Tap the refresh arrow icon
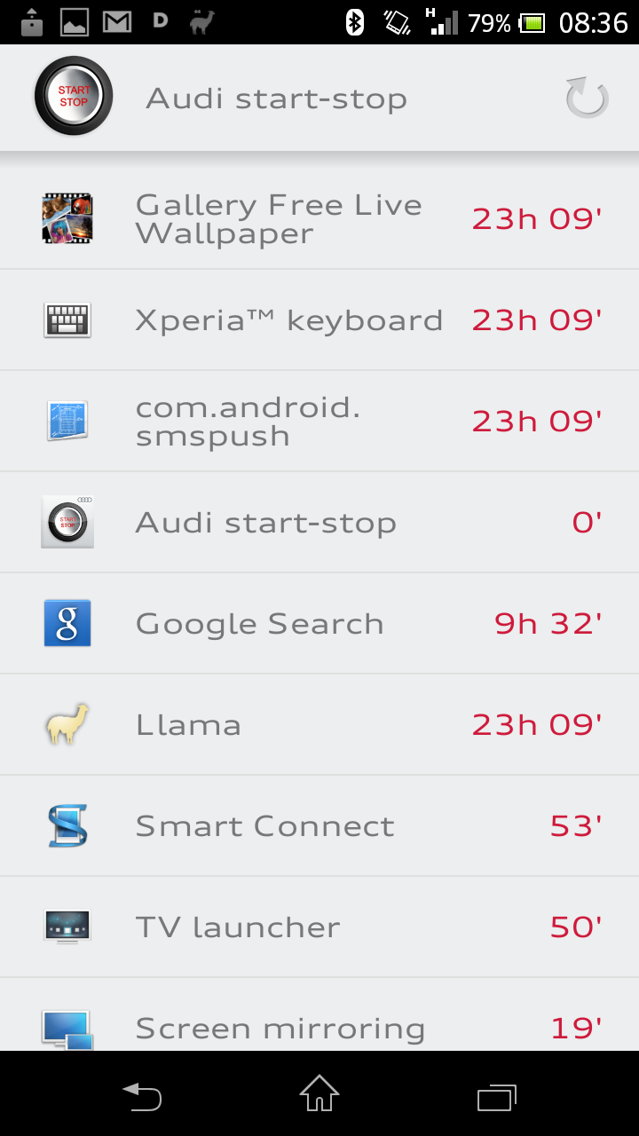The image size is (639, 1136). (587, 98)
